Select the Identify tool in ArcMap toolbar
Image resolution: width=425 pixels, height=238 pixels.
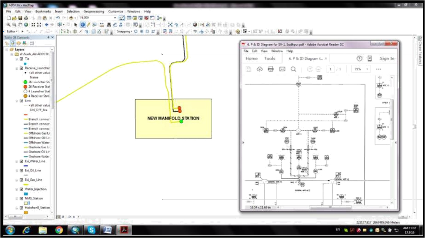point(82,25)
